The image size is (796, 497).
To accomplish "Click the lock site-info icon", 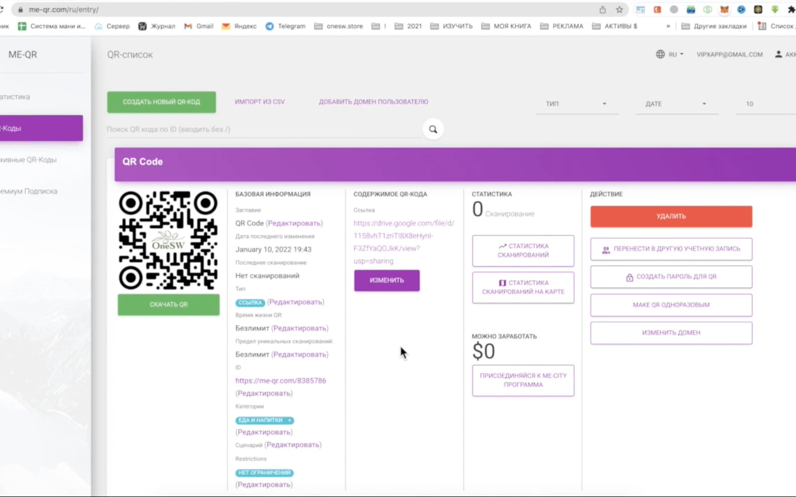I will (21, 10).
